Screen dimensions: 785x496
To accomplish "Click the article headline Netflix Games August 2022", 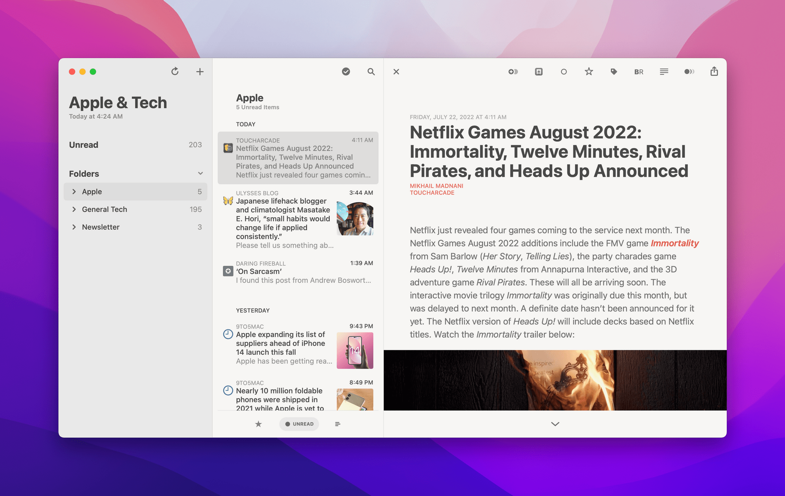I will pos(549,152).
